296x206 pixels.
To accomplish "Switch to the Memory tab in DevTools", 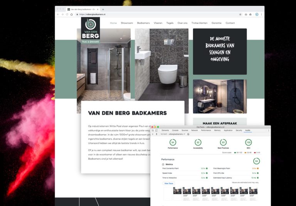I will coord(217,130).
